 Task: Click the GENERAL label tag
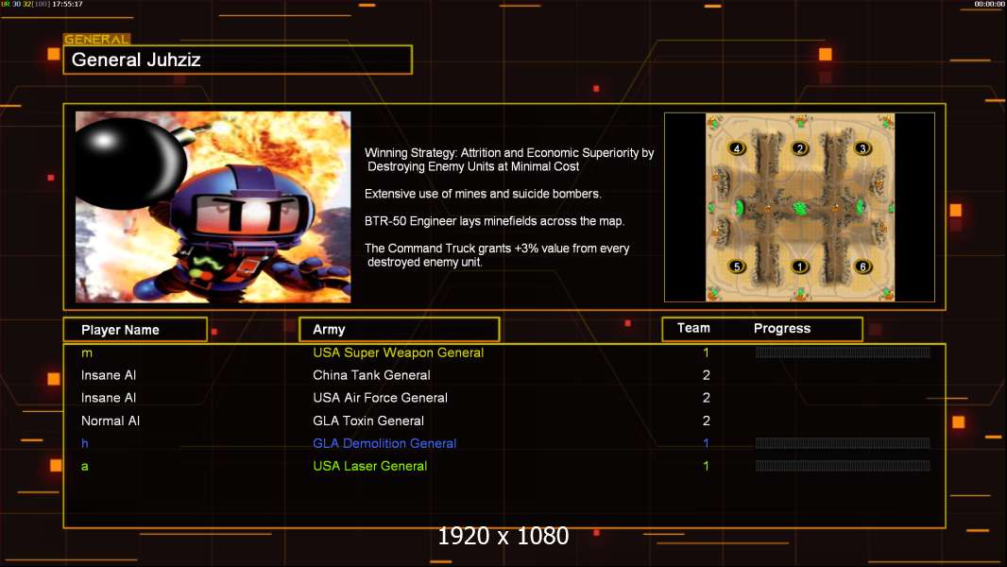(x=97, y=39)
